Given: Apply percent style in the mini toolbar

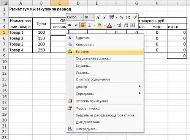Looking at the screenshot, I should (x=121, y=17).
